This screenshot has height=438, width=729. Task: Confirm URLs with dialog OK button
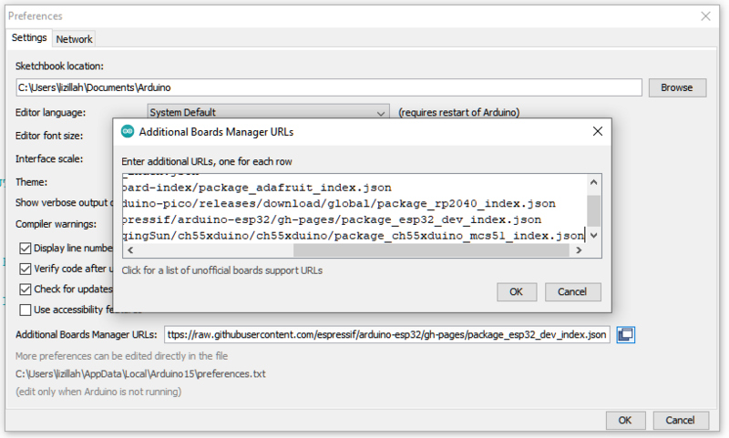click(x=517, y=291)
